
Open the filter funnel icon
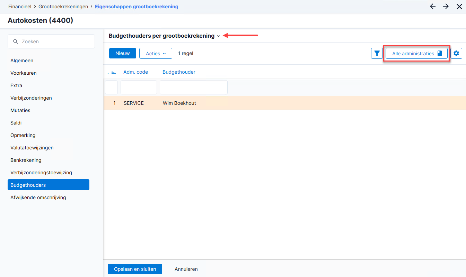click(x=377, y=54)
